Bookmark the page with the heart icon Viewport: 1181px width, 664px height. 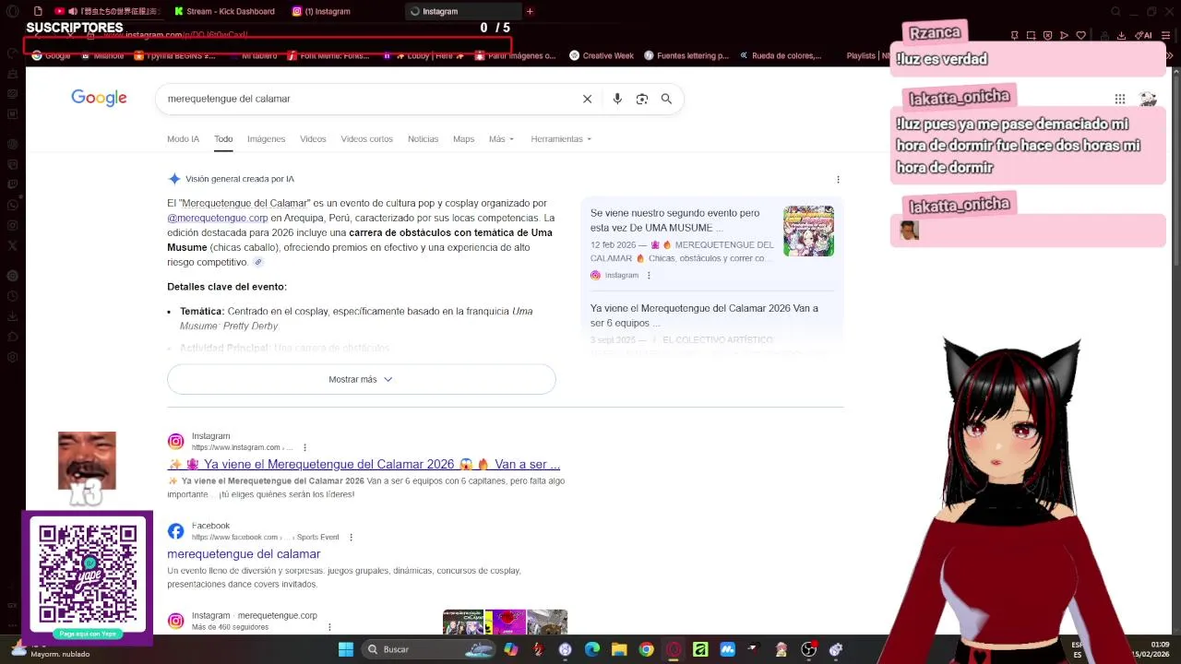(1080, 35)
